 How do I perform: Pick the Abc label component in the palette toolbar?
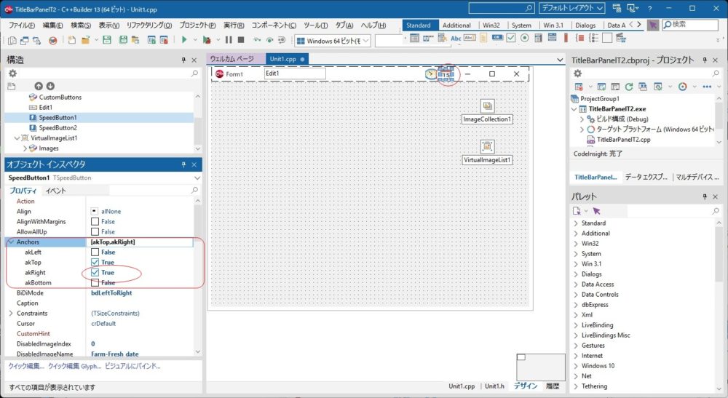tap(456, 39)
